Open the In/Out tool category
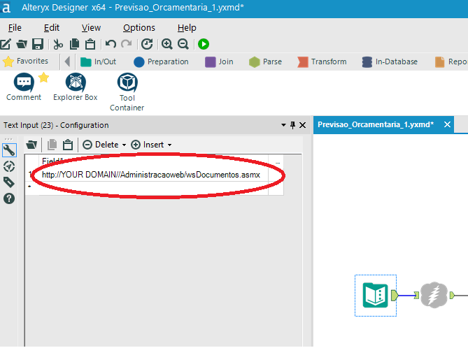 [x=99, y=61]
